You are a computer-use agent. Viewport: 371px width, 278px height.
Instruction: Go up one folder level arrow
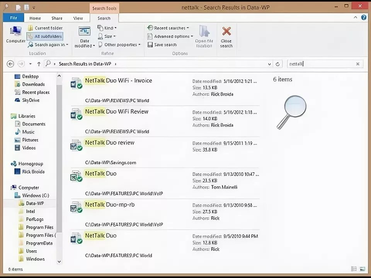pos(39,64)
